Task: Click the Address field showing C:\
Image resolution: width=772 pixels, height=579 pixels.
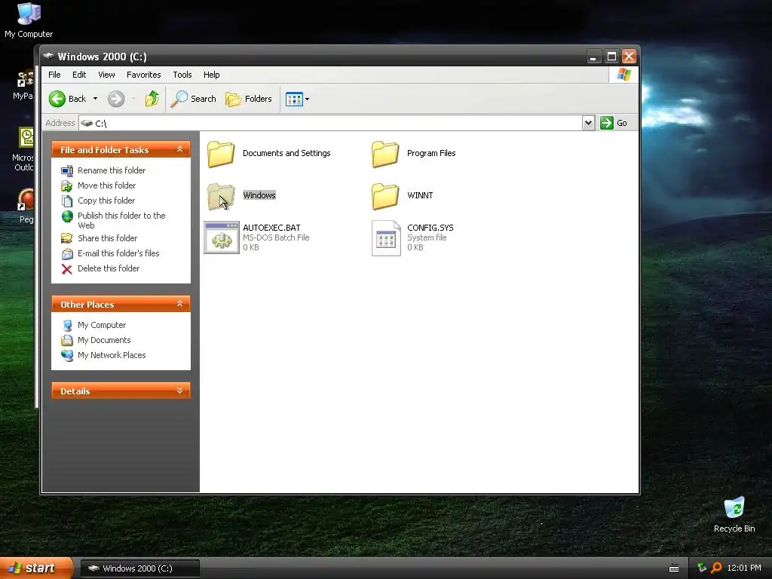Action: pos(330,123)
